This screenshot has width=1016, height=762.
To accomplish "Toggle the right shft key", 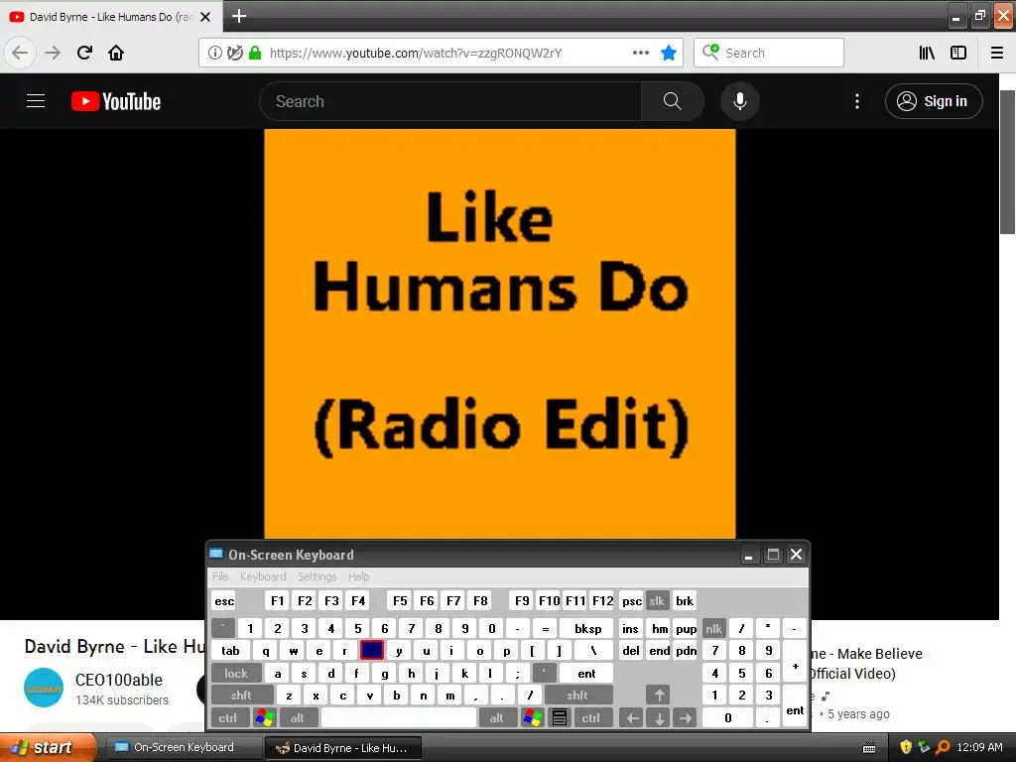I will tap(577, 696).
